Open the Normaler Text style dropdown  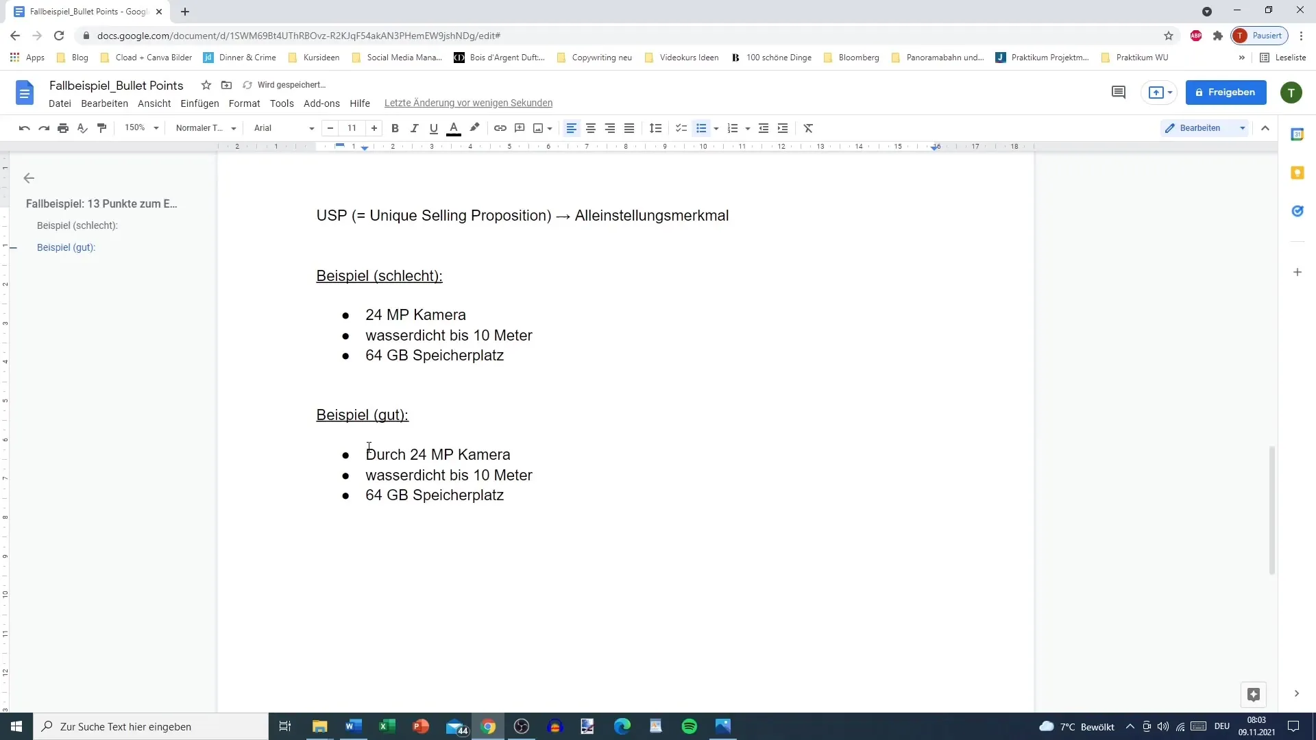click(206, 128)
